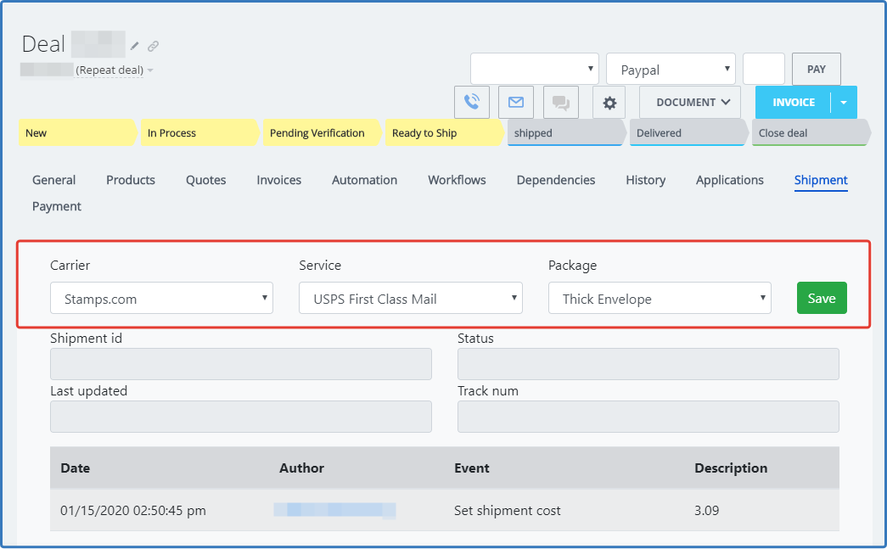Set deal stage to Pending Verification

tap(322, 133)
